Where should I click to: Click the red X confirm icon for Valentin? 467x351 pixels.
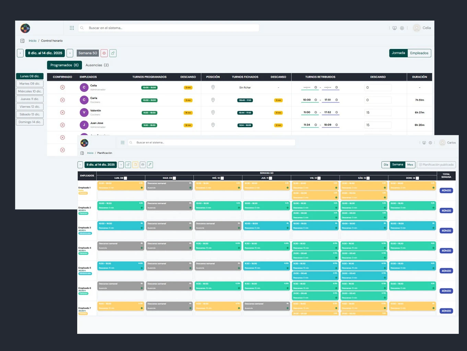[x=62, y=112]
